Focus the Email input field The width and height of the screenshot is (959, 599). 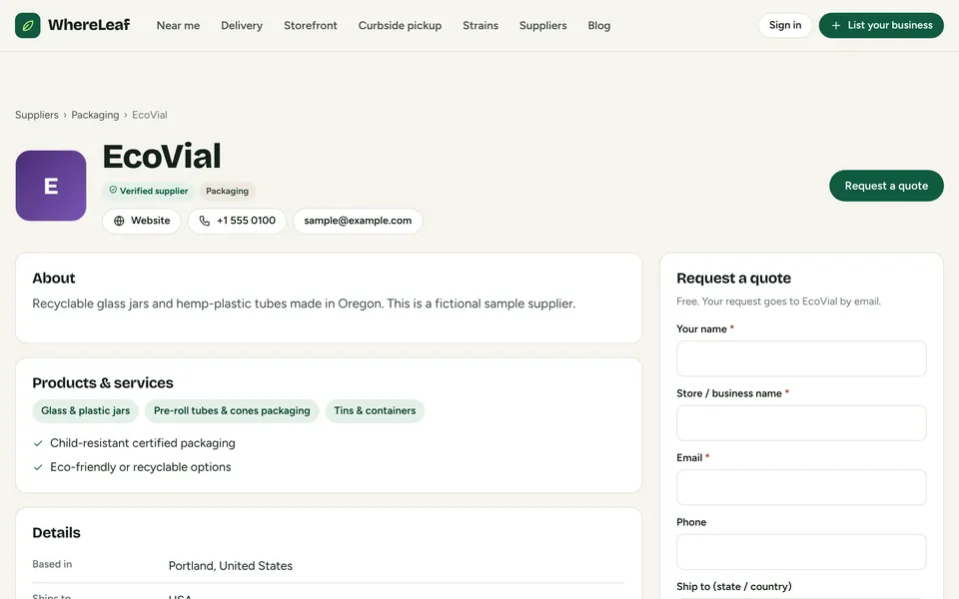[x=801, y=487]
